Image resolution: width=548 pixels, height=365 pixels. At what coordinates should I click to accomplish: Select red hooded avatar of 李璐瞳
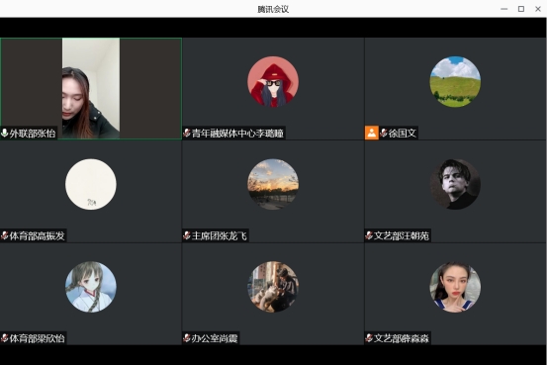pyautogui.click(x=273, y=82)
